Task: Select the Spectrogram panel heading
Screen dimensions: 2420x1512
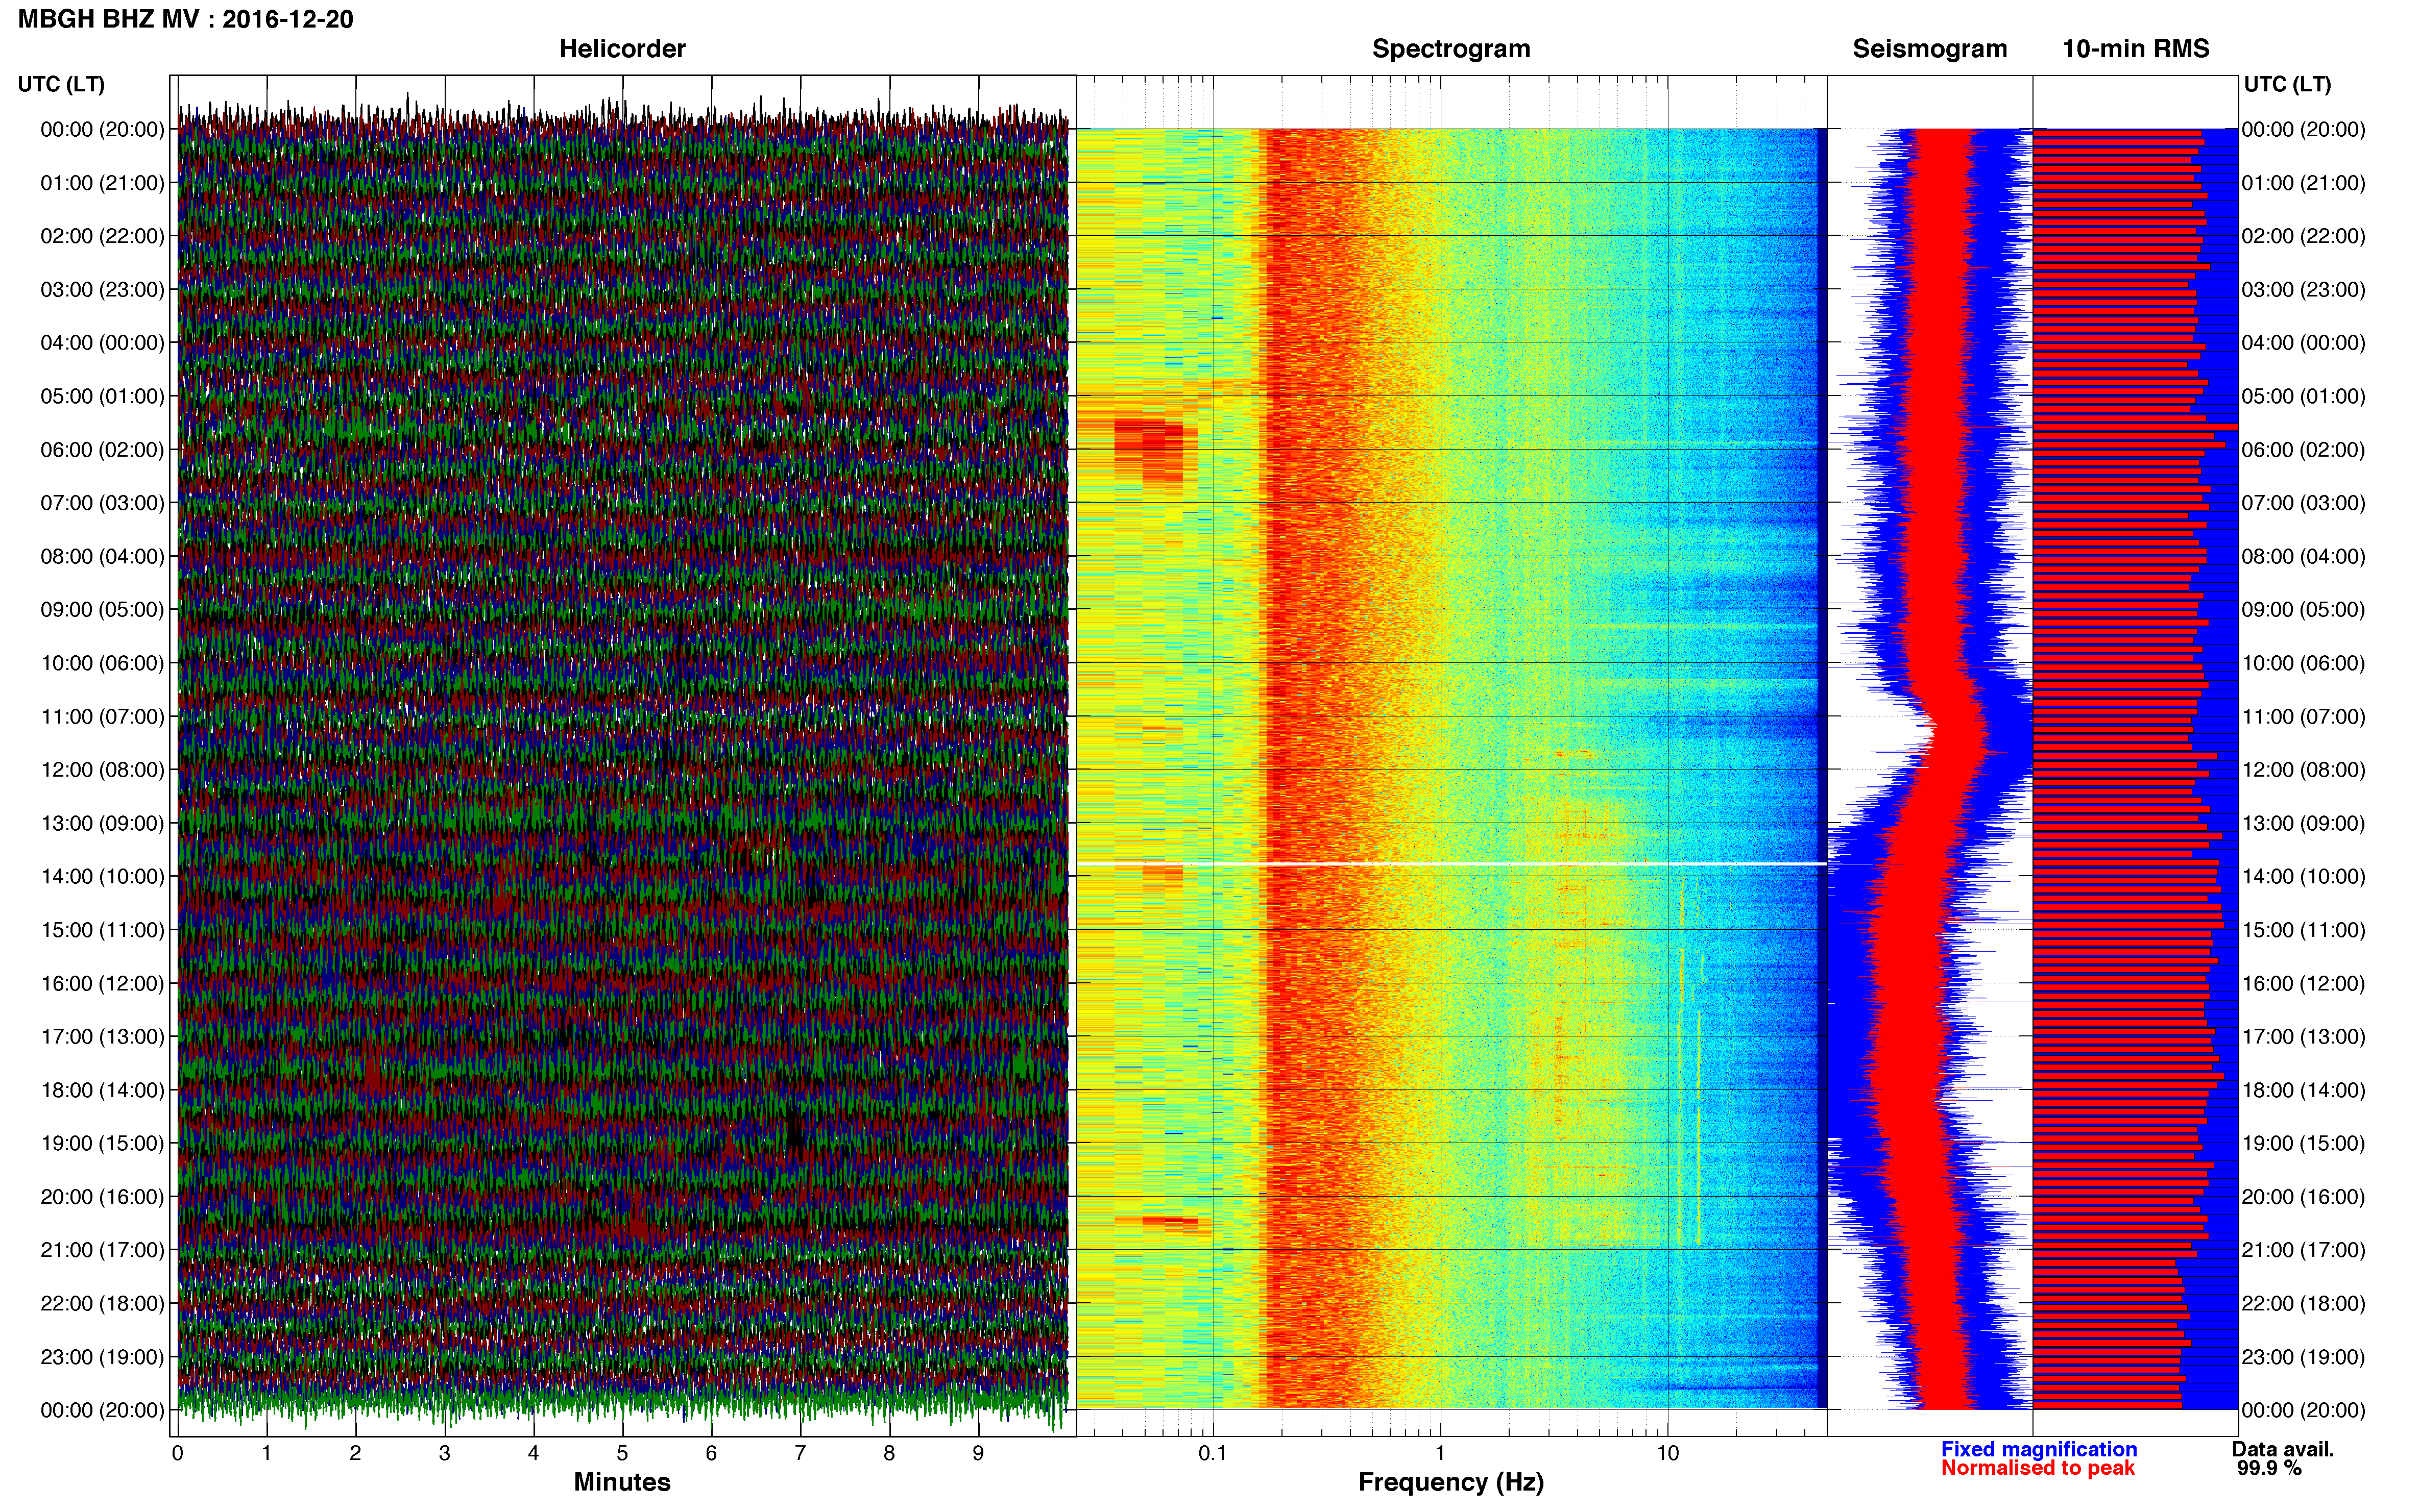Action: tap(1450, 49)
